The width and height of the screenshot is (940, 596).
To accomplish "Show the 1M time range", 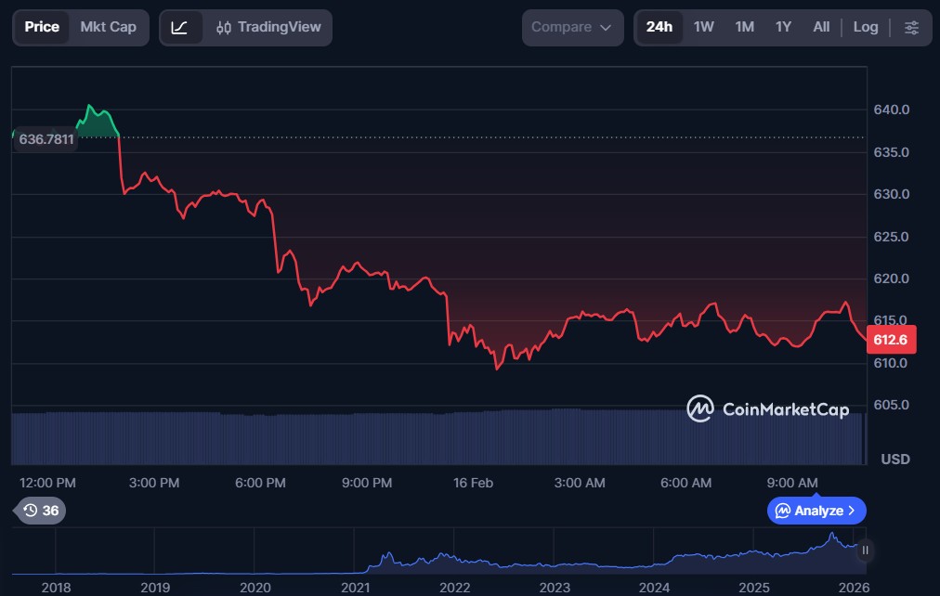I will click(x=744, y=28).
